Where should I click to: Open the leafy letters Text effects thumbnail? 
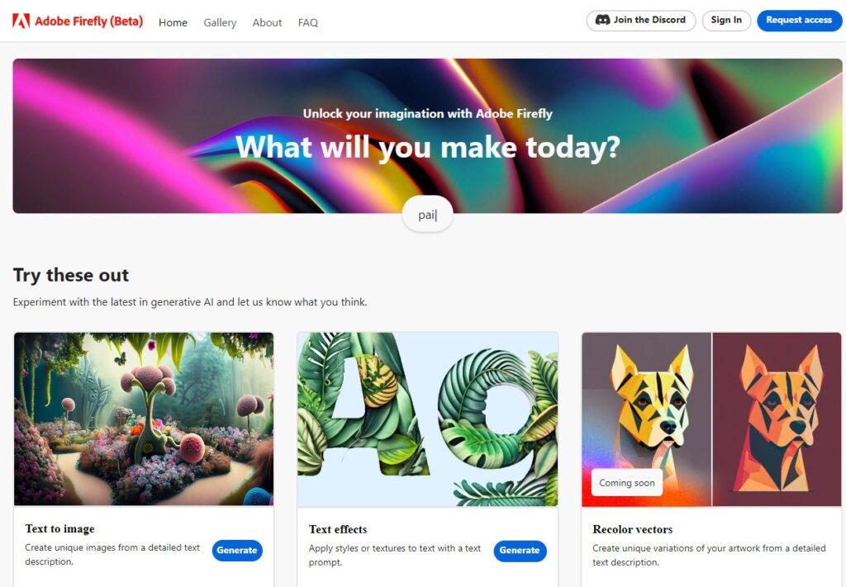427,419
